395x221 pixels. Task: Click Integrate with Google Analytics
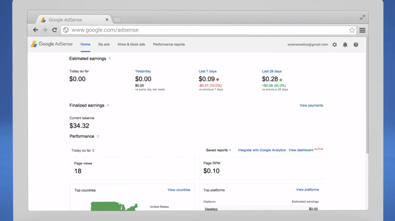click(x=262, y=150)
